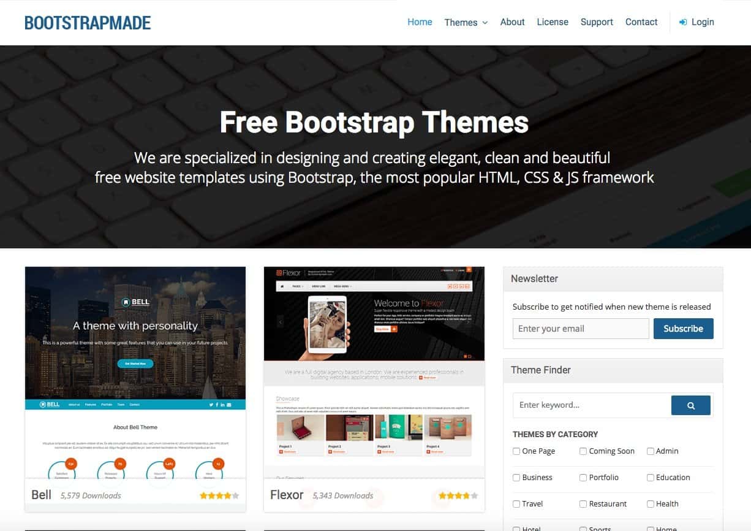Check the Admin category checkbox
Image resolution: width=751 pixels, height=531 pixels.
(x=651, y=451)
